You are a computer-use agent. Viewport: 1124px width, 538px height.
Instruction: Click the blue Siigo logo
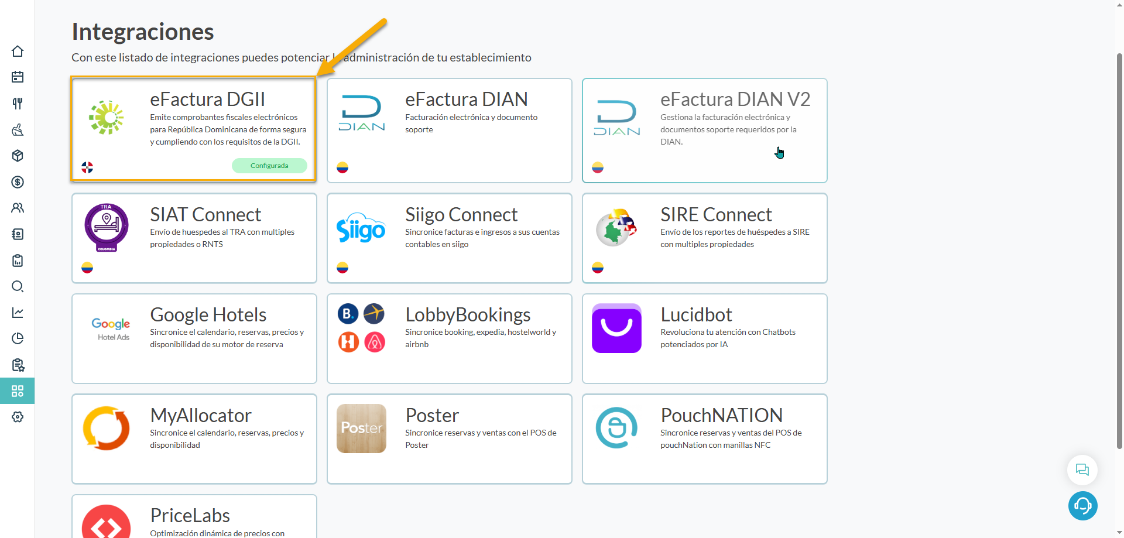(361, 228)
